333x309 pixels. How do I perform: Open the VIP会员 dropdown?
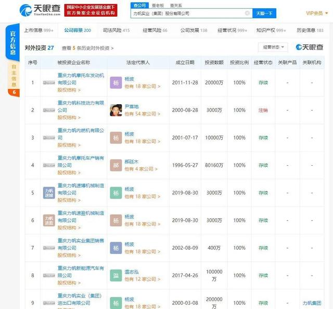(317, 13)
